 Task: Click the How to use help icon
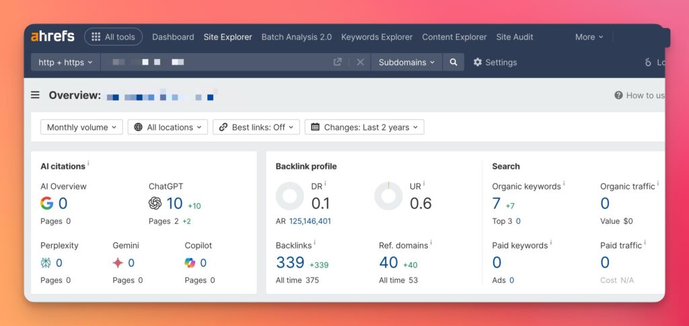click(x=618, y=95)
